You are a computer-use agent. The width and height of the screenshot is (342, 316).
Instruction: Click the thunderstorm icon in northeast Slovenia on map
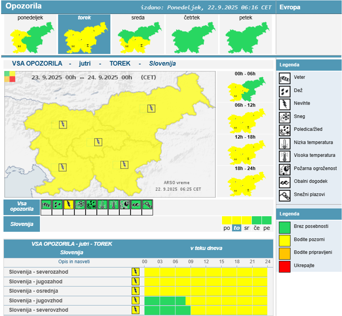pyautogui.click(x=151, y=108)
